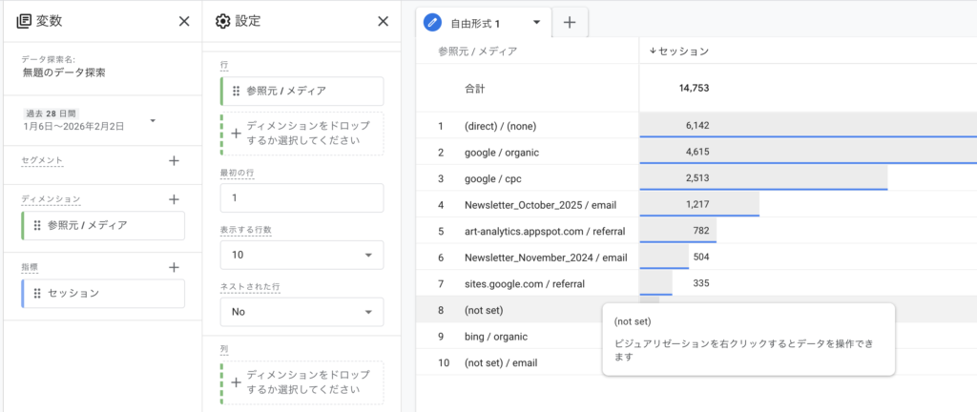Screen dimensions: 977x412
Task: Grab the drag handle of 参照元 / メディア row chip in 設定 panel
Action: [x=237, y=91]
